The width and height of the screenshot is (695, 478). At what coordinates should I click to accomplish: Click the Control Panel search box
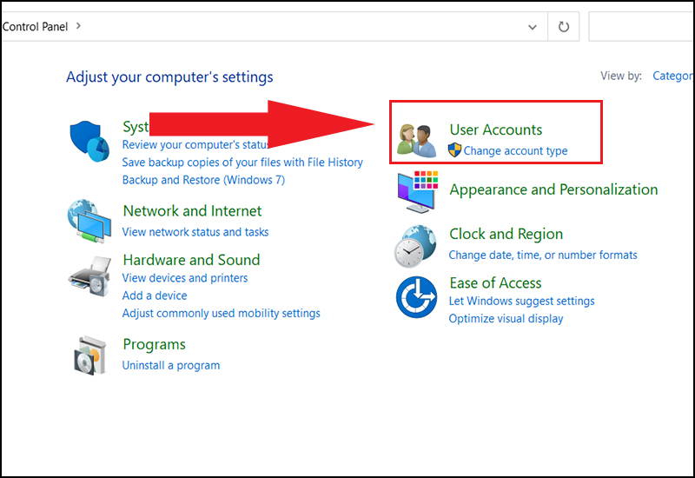click(641, 27)
